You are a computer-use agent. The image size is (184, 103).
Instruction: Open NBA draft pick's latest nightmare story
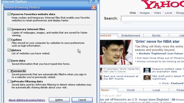(168, 78)
